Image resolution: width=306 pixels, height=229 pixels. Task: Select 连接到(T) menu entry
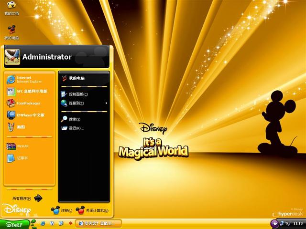(84, 103)
